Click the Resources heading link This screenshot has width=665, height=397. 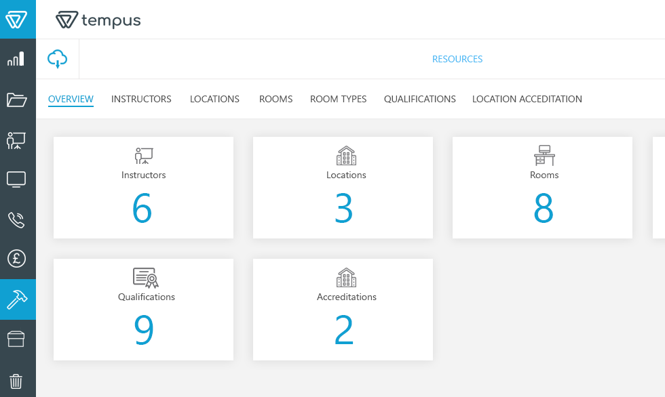tap(457, 59)
